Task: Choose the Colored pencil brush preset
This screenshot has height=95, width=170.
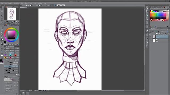Action: pos(11,66)
